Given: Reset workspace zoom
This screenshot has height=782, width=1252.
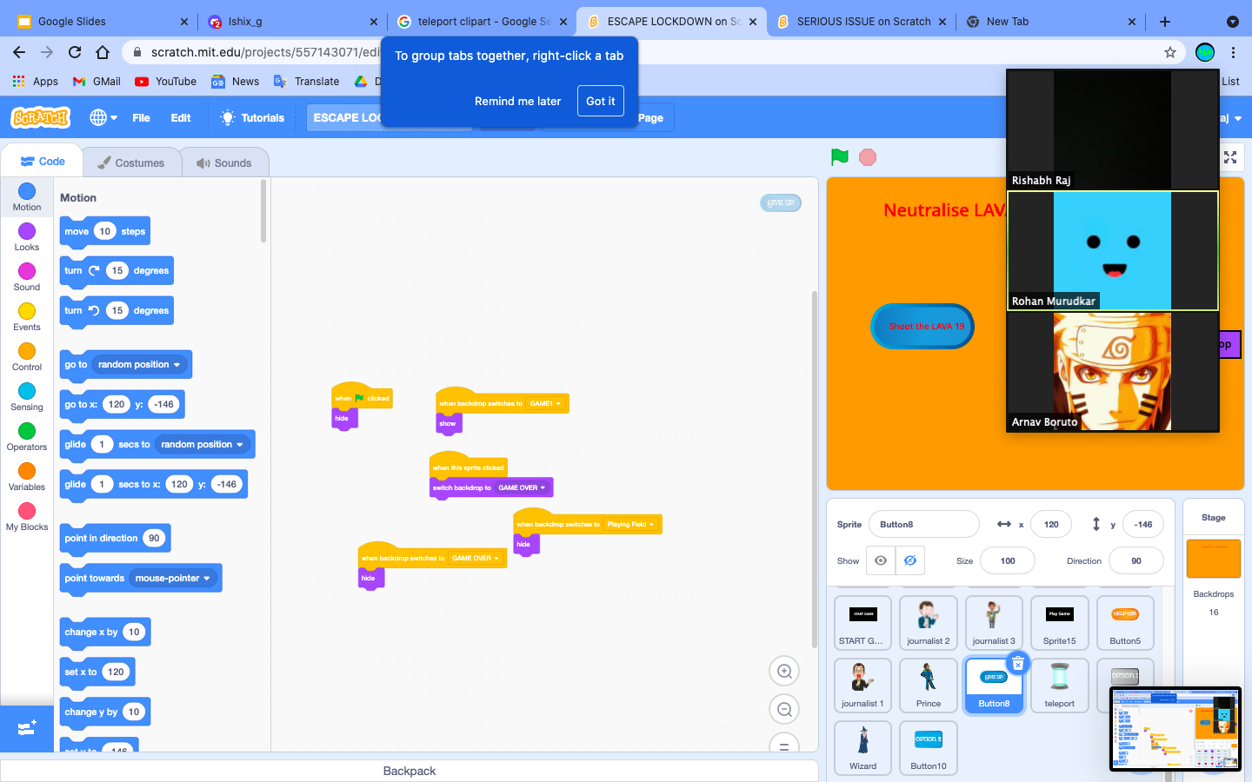Looking at the screenshot, I should (x=784, y=745).
